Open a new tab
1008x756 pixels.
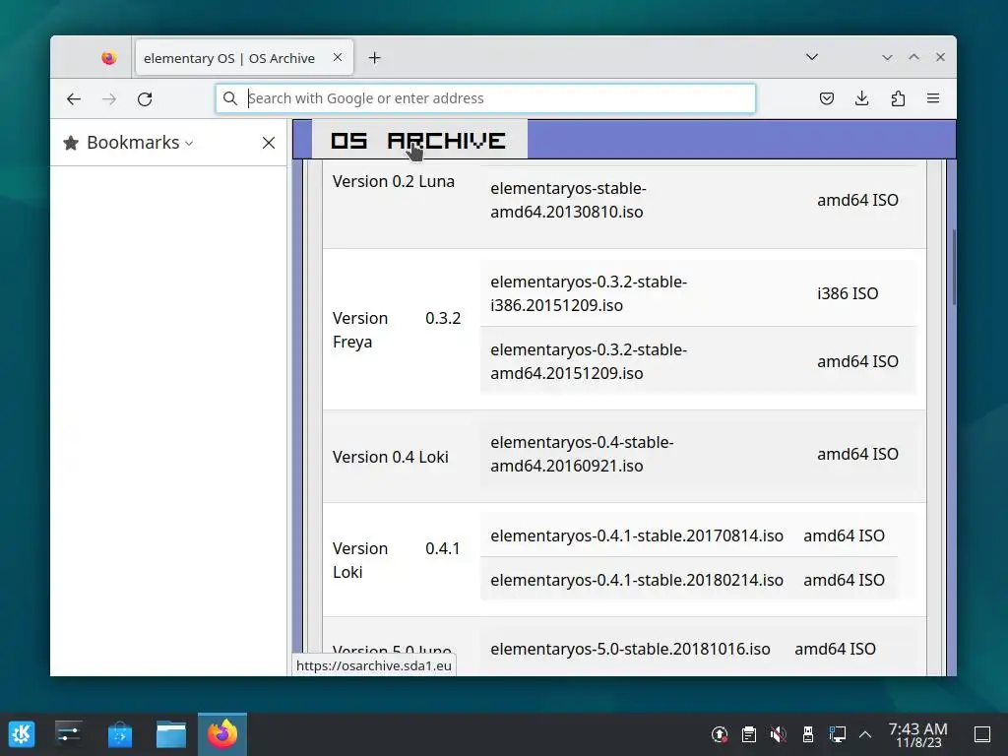(375, 58)
